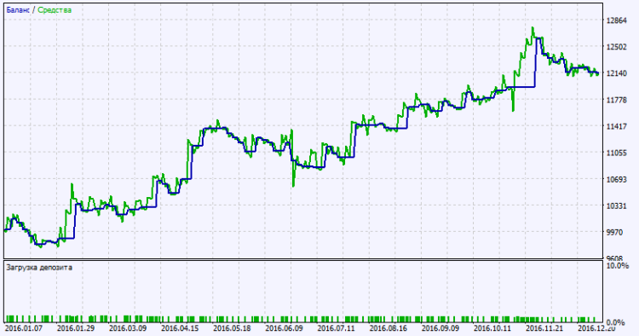Click the 10.0% deposit load label
This screenshot has width=639, height=336.
(x=618, y=266)
